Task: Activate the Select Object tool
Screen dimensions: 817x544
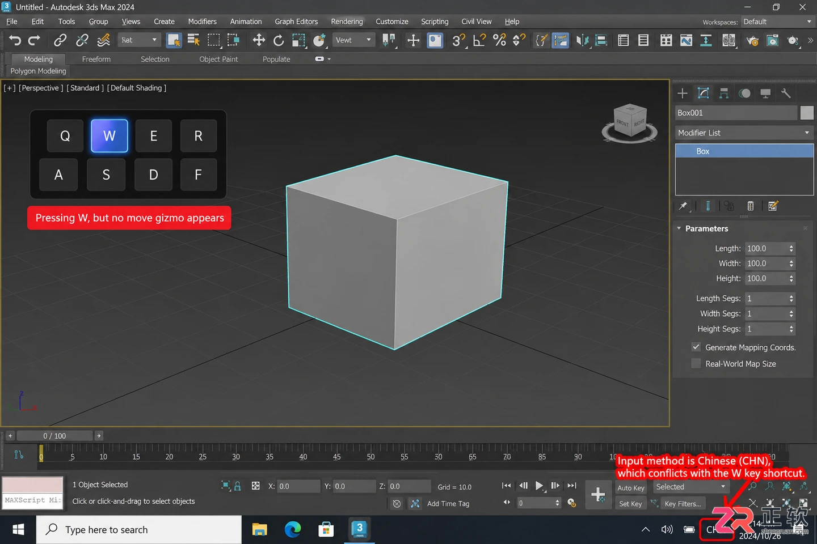Action: point(174,40)
